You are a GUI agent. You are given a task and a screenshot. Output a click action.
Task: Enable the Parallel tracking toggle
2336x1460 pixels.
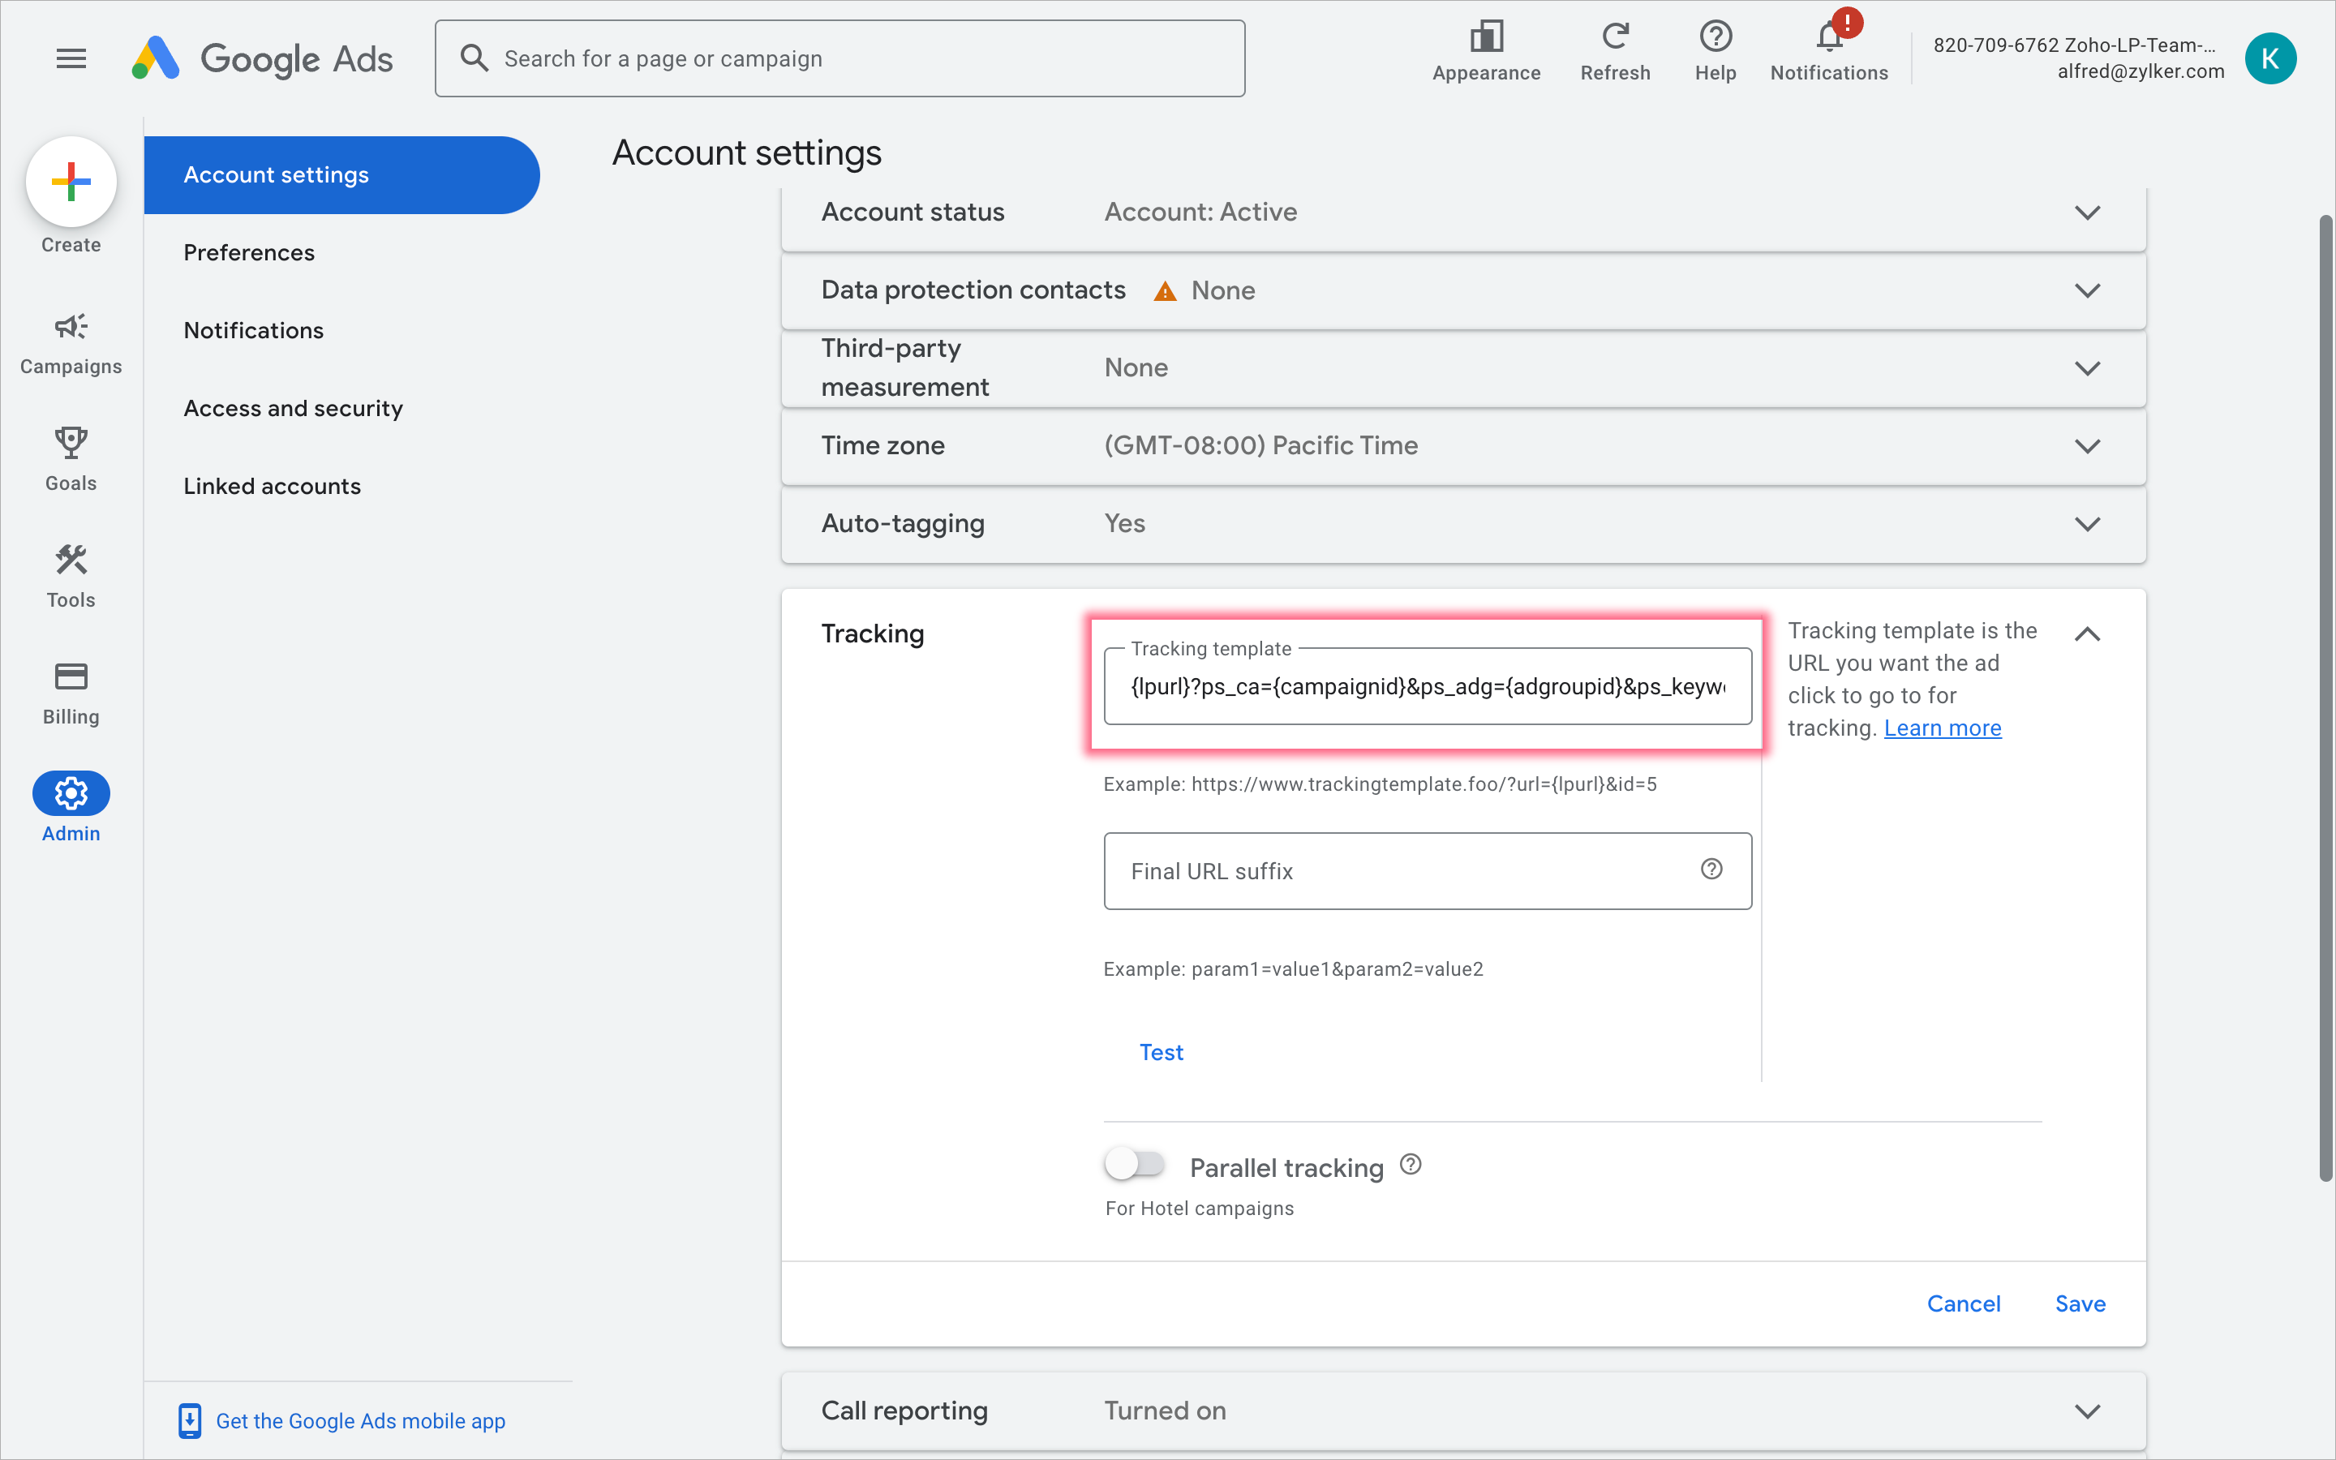click(1136, 1165)
